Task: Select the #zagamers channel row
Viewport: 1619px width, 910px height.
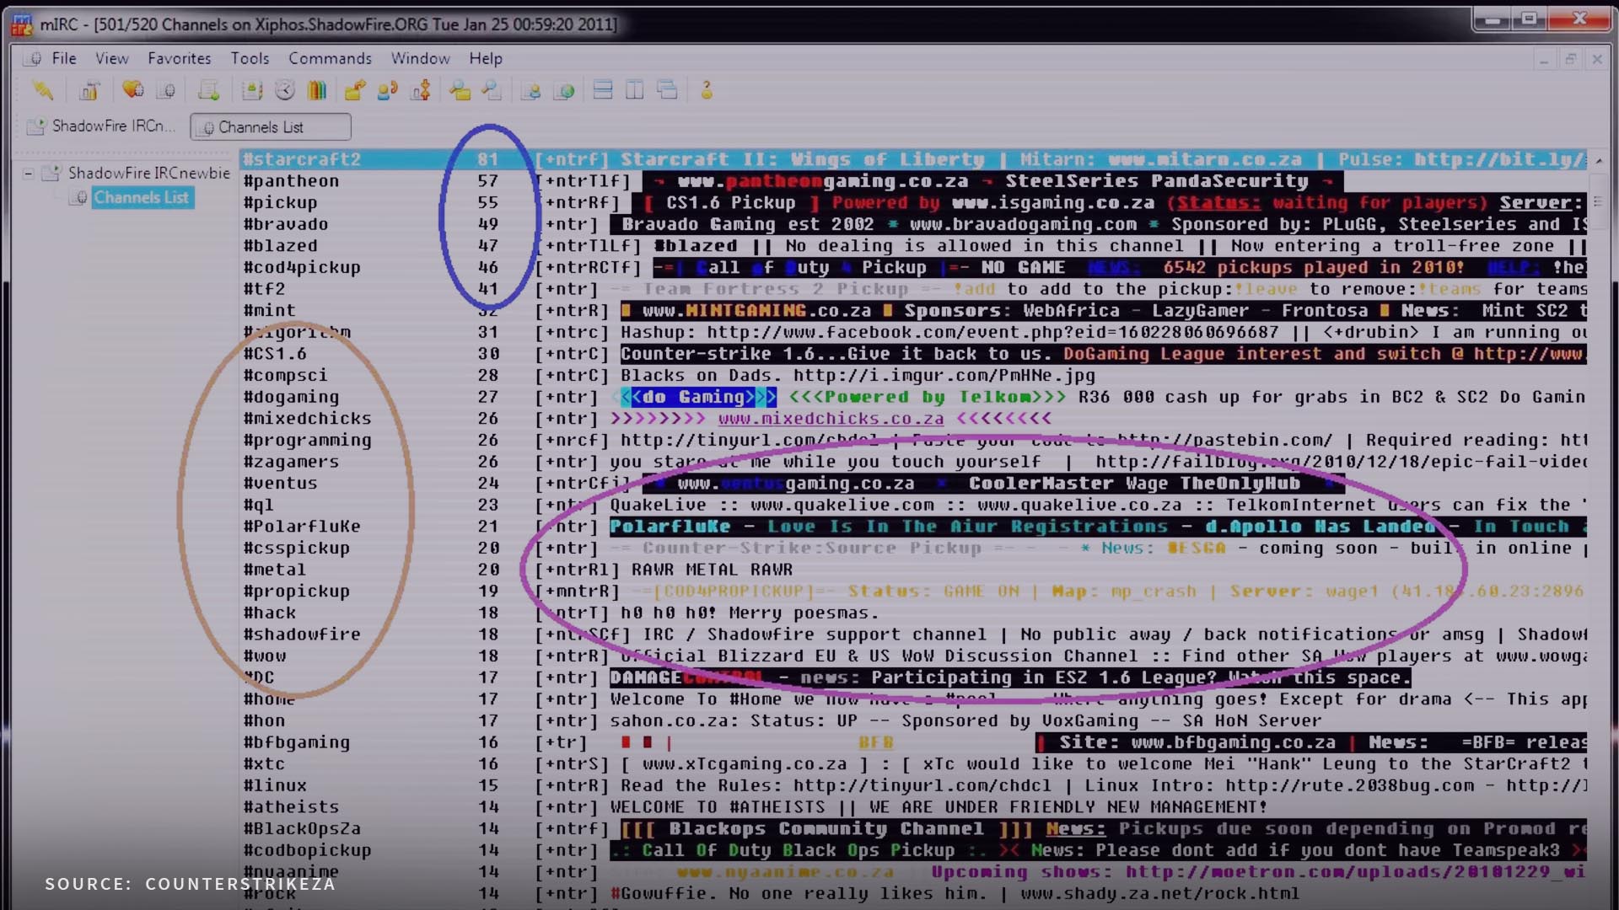Action: tap(913, 462)
